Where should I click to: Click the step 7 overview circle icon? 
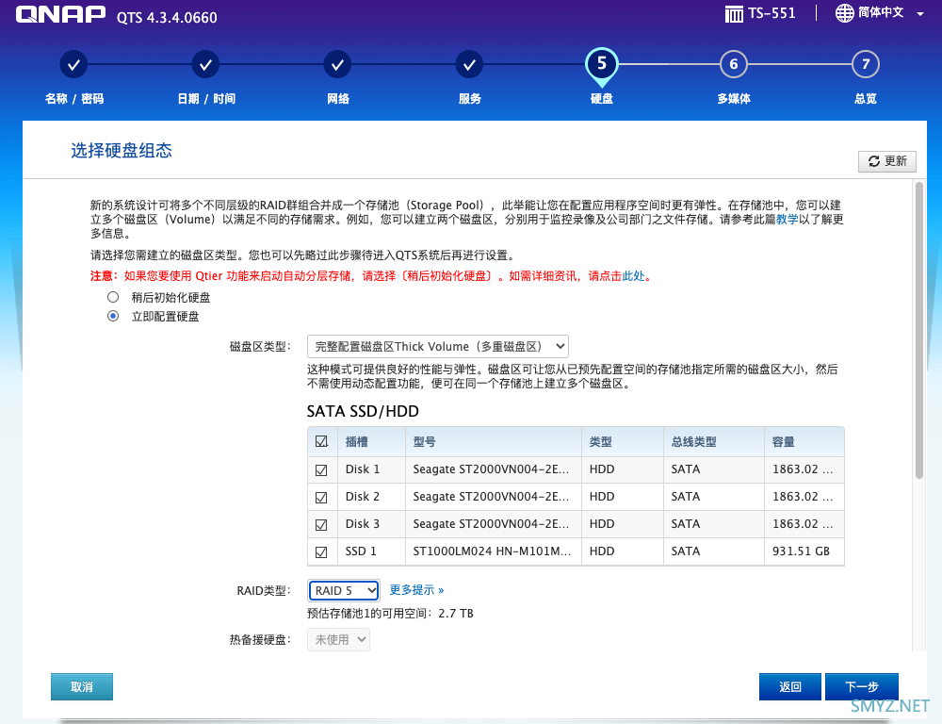click(x=865, y=64)
